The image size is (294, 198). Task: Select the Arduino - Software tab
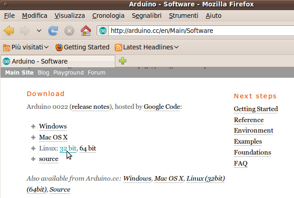(x=40, y=61)
